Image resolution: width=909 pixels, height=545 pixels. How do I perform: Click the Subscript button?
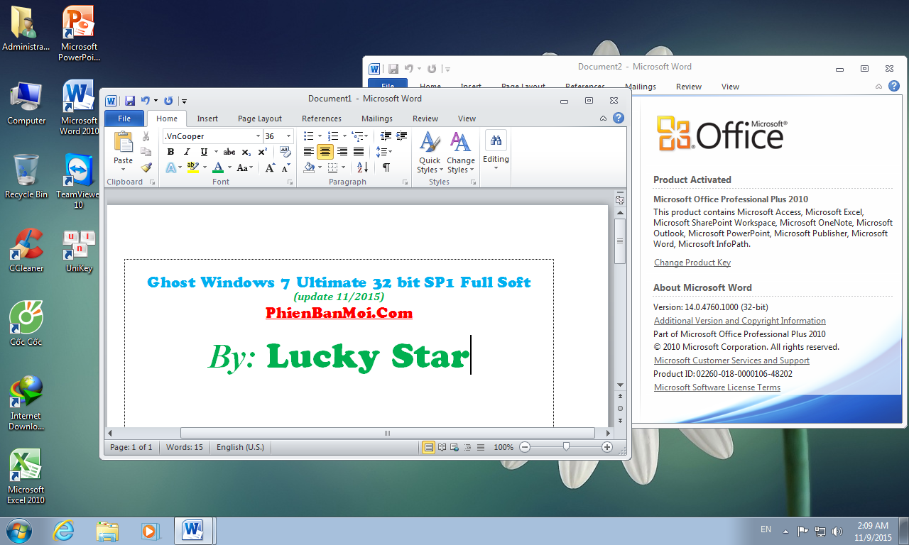pyautogui.click(x=246, y=152)
